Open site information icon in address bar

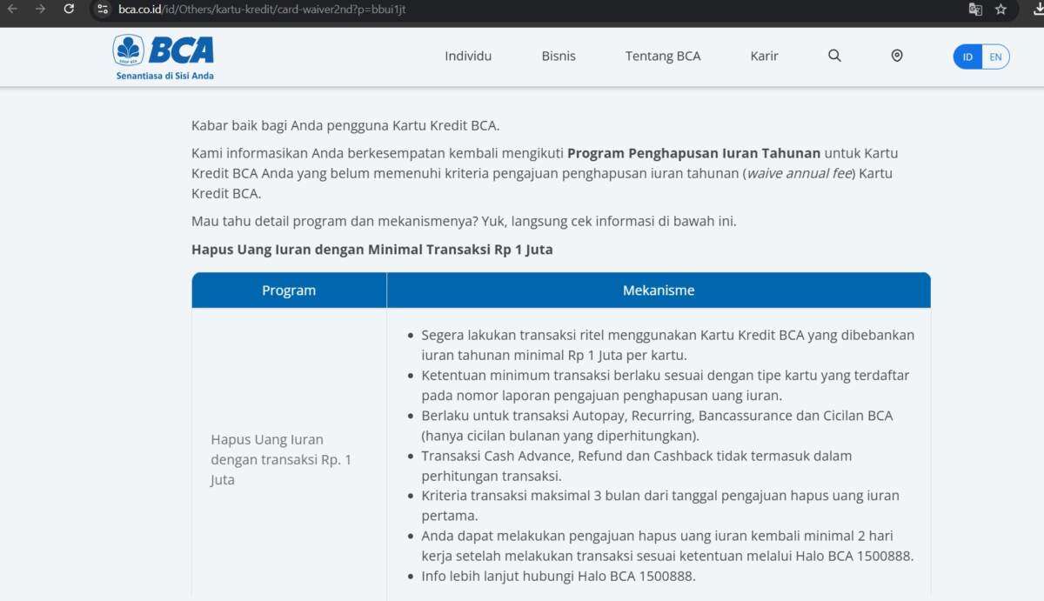point(104,9)
